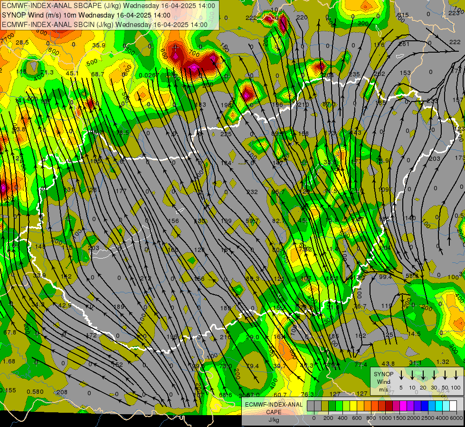Click 1000 on the CAPE legend scale
The width and height of the screenshot is (465, 427).
385,418
